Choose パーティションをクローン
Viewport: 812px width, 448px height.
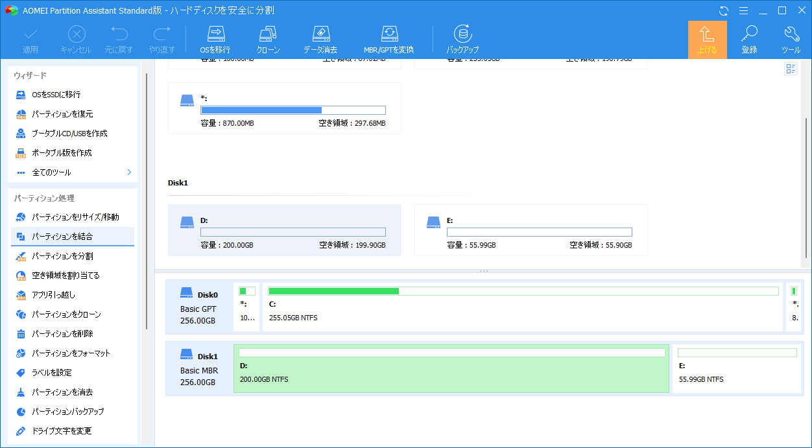click(73, 314)
